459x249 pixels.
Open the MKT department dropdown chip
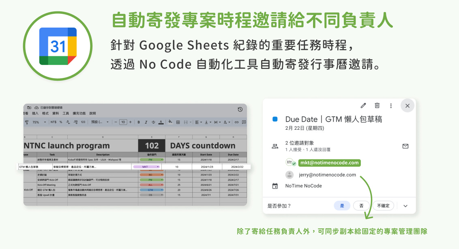coord(146,167)
